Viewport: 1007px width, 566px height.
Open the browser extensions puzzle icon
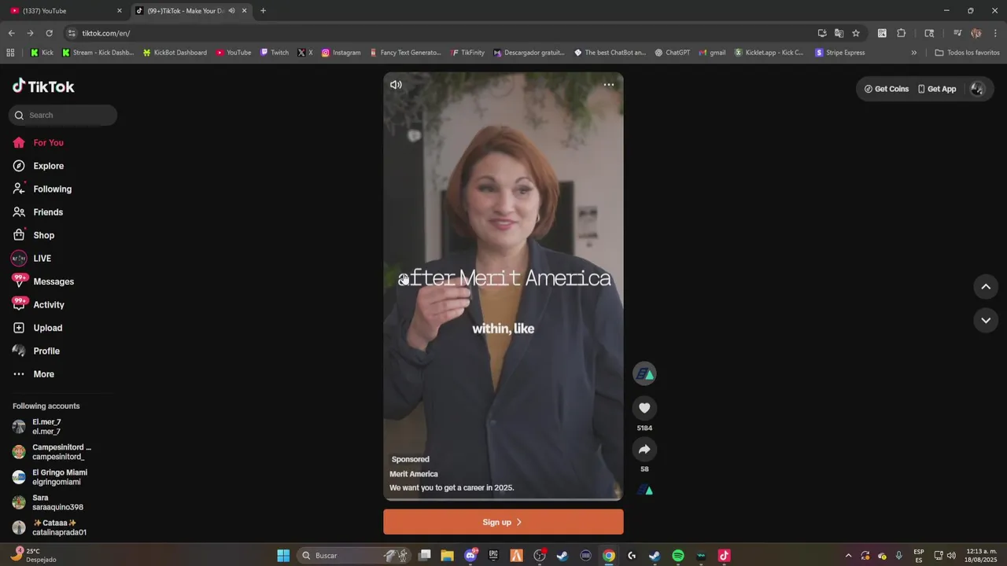(902, 33)
